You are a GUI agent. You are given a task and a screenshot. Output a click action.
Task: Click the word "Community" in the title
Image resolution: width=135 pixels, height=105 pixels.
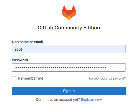(x=68, y=28)
